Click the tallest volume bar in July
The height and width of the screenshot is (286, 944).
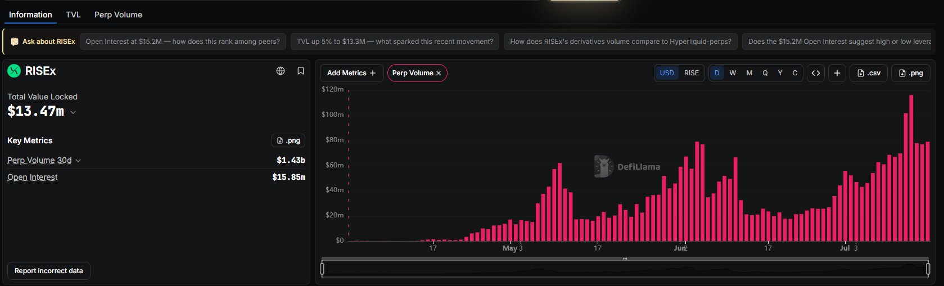(x=911, y=168)
